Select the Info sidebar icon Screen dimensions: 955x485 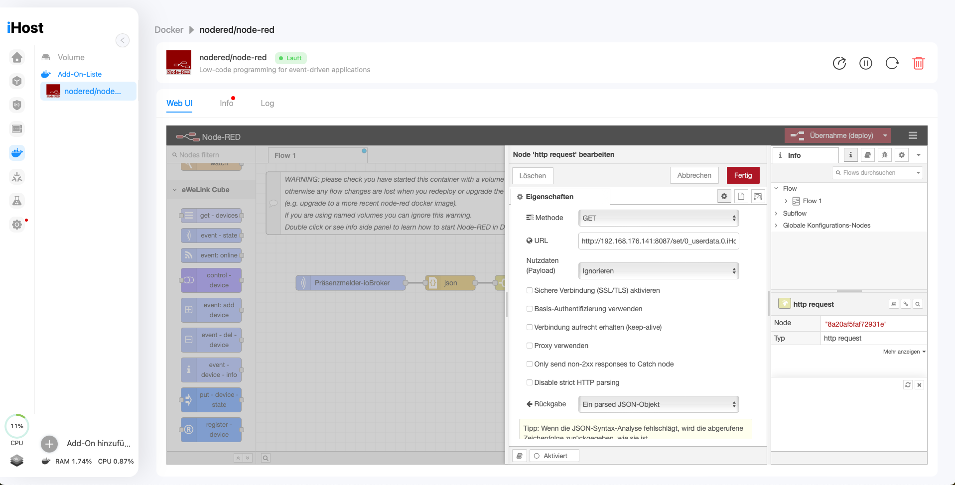point(851,155)
